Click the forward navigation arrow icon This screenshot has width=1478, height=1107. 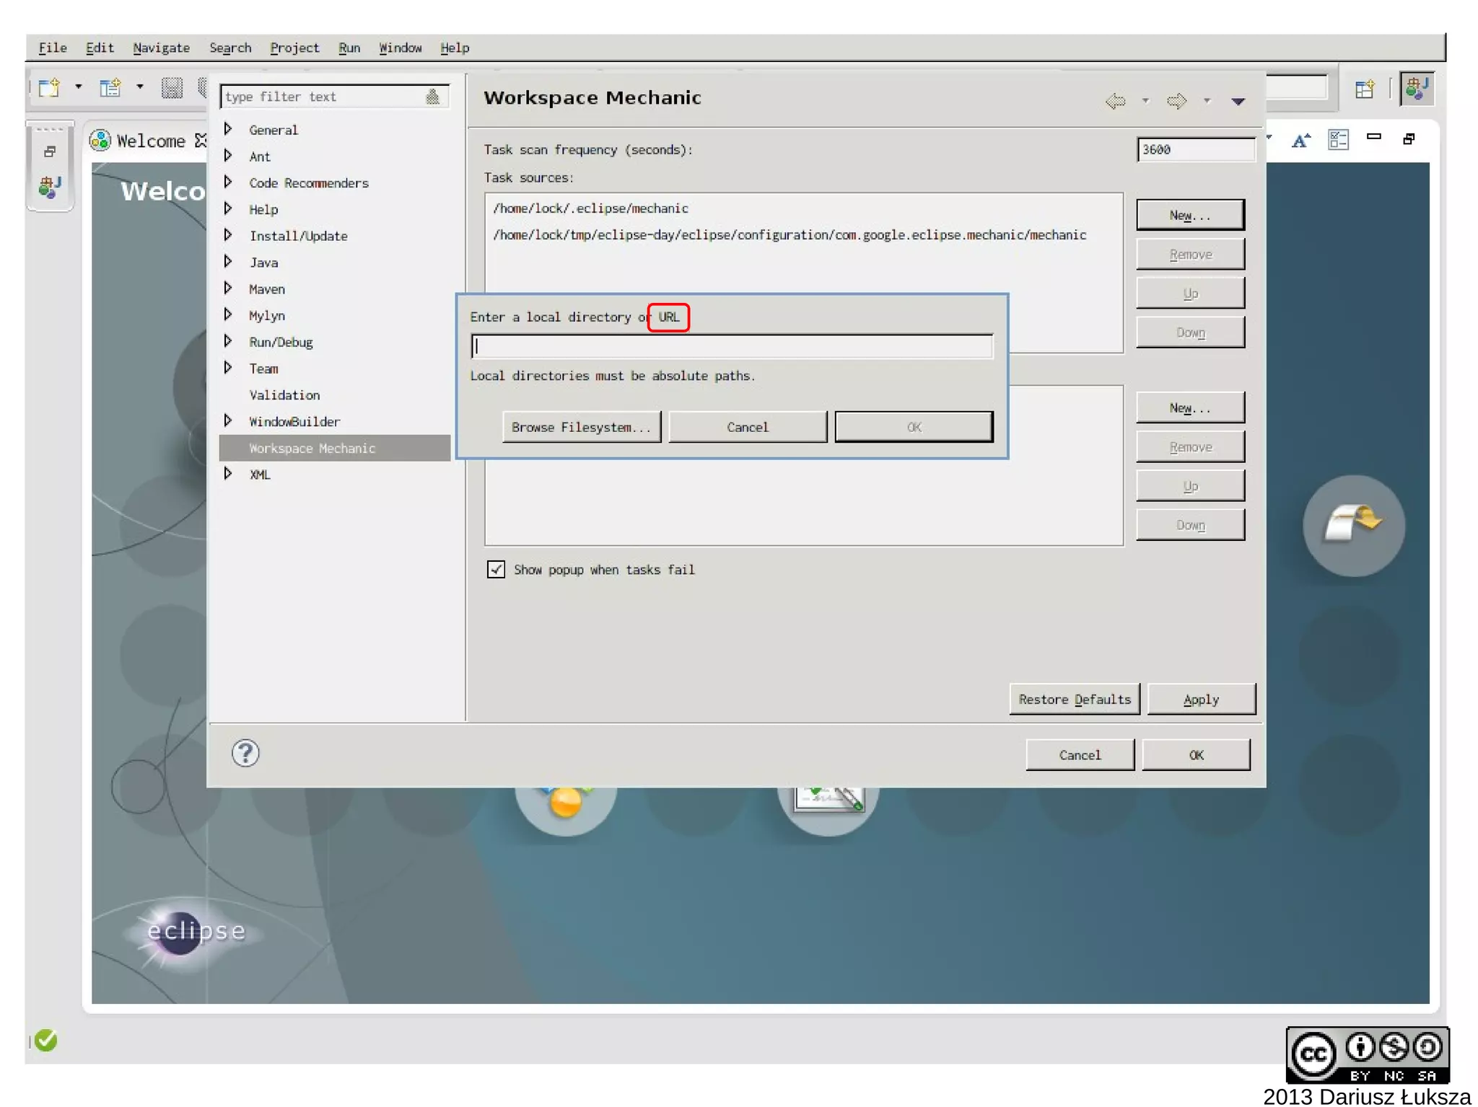pyautogui.click(x=1176, y=101)
